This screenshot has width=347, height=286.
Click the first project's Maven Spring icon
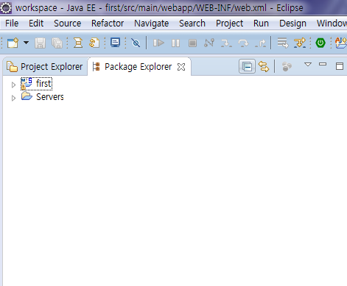(x=27, y=84)
